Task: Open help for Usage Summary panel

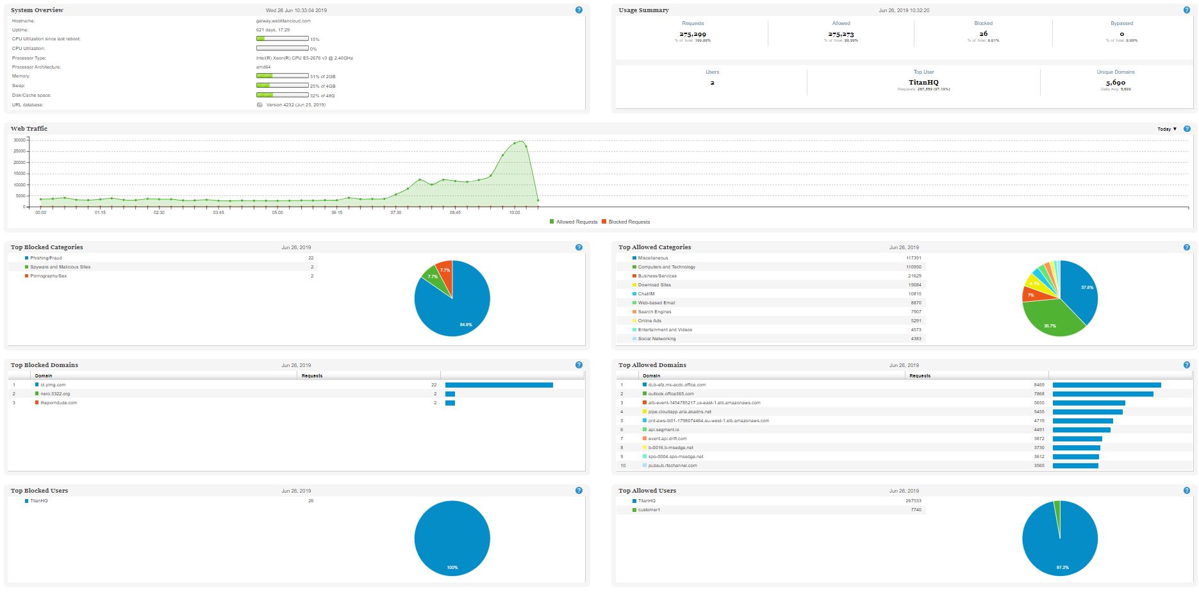Action: pyautogui.click(x=1186, y=10)
